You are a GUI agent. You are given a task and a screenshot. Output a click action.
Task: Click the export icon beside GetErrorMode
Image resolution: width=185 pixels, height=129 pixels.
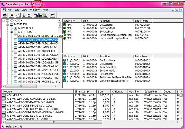(x=64, y=60)
